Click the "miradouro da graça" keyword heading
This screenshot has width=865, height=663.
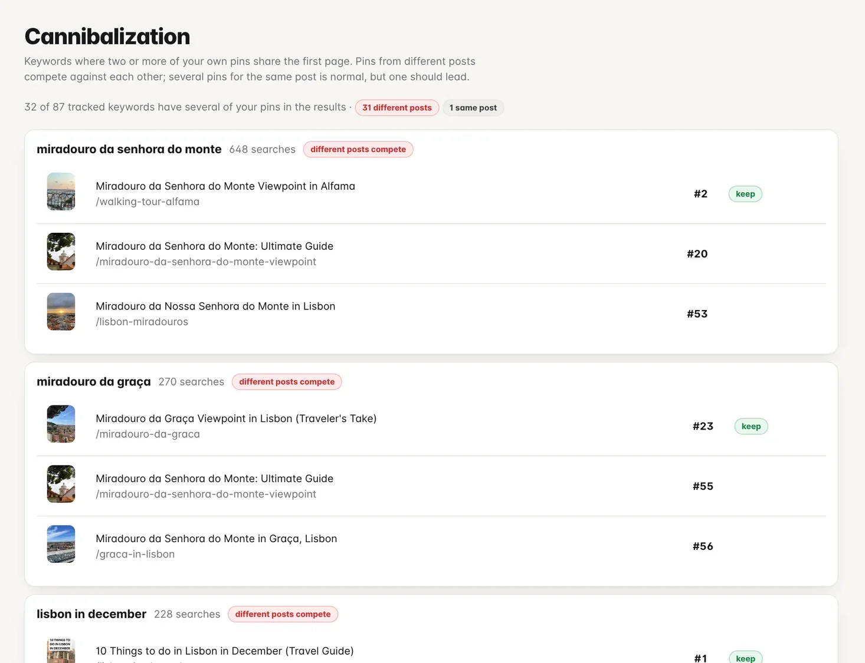tap(94, 382)
